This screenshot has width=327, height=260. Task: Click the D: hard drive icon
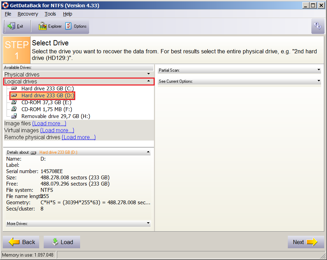pyautogui.click(x=14, y=95)
